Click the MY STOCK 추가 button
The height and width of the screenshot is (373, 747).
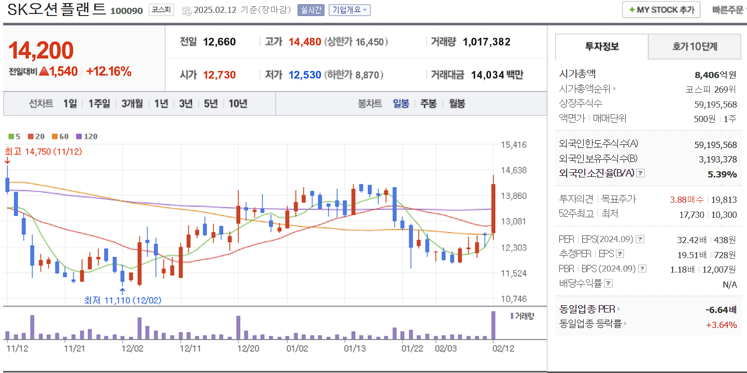point(660,9)
